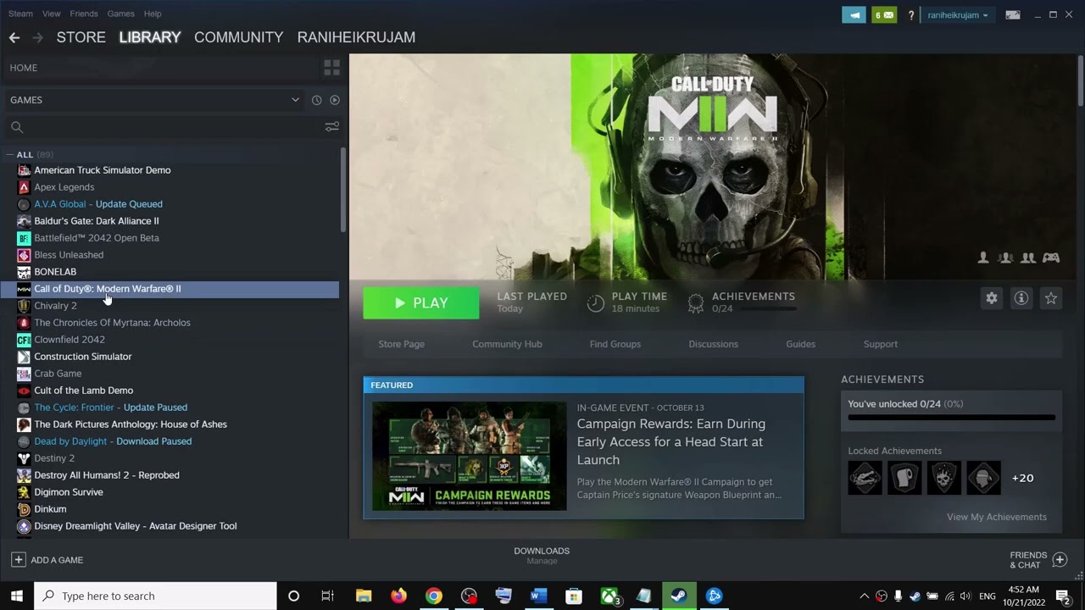
Task: Open advanced filter sliders icon
Action: (331, 126)
